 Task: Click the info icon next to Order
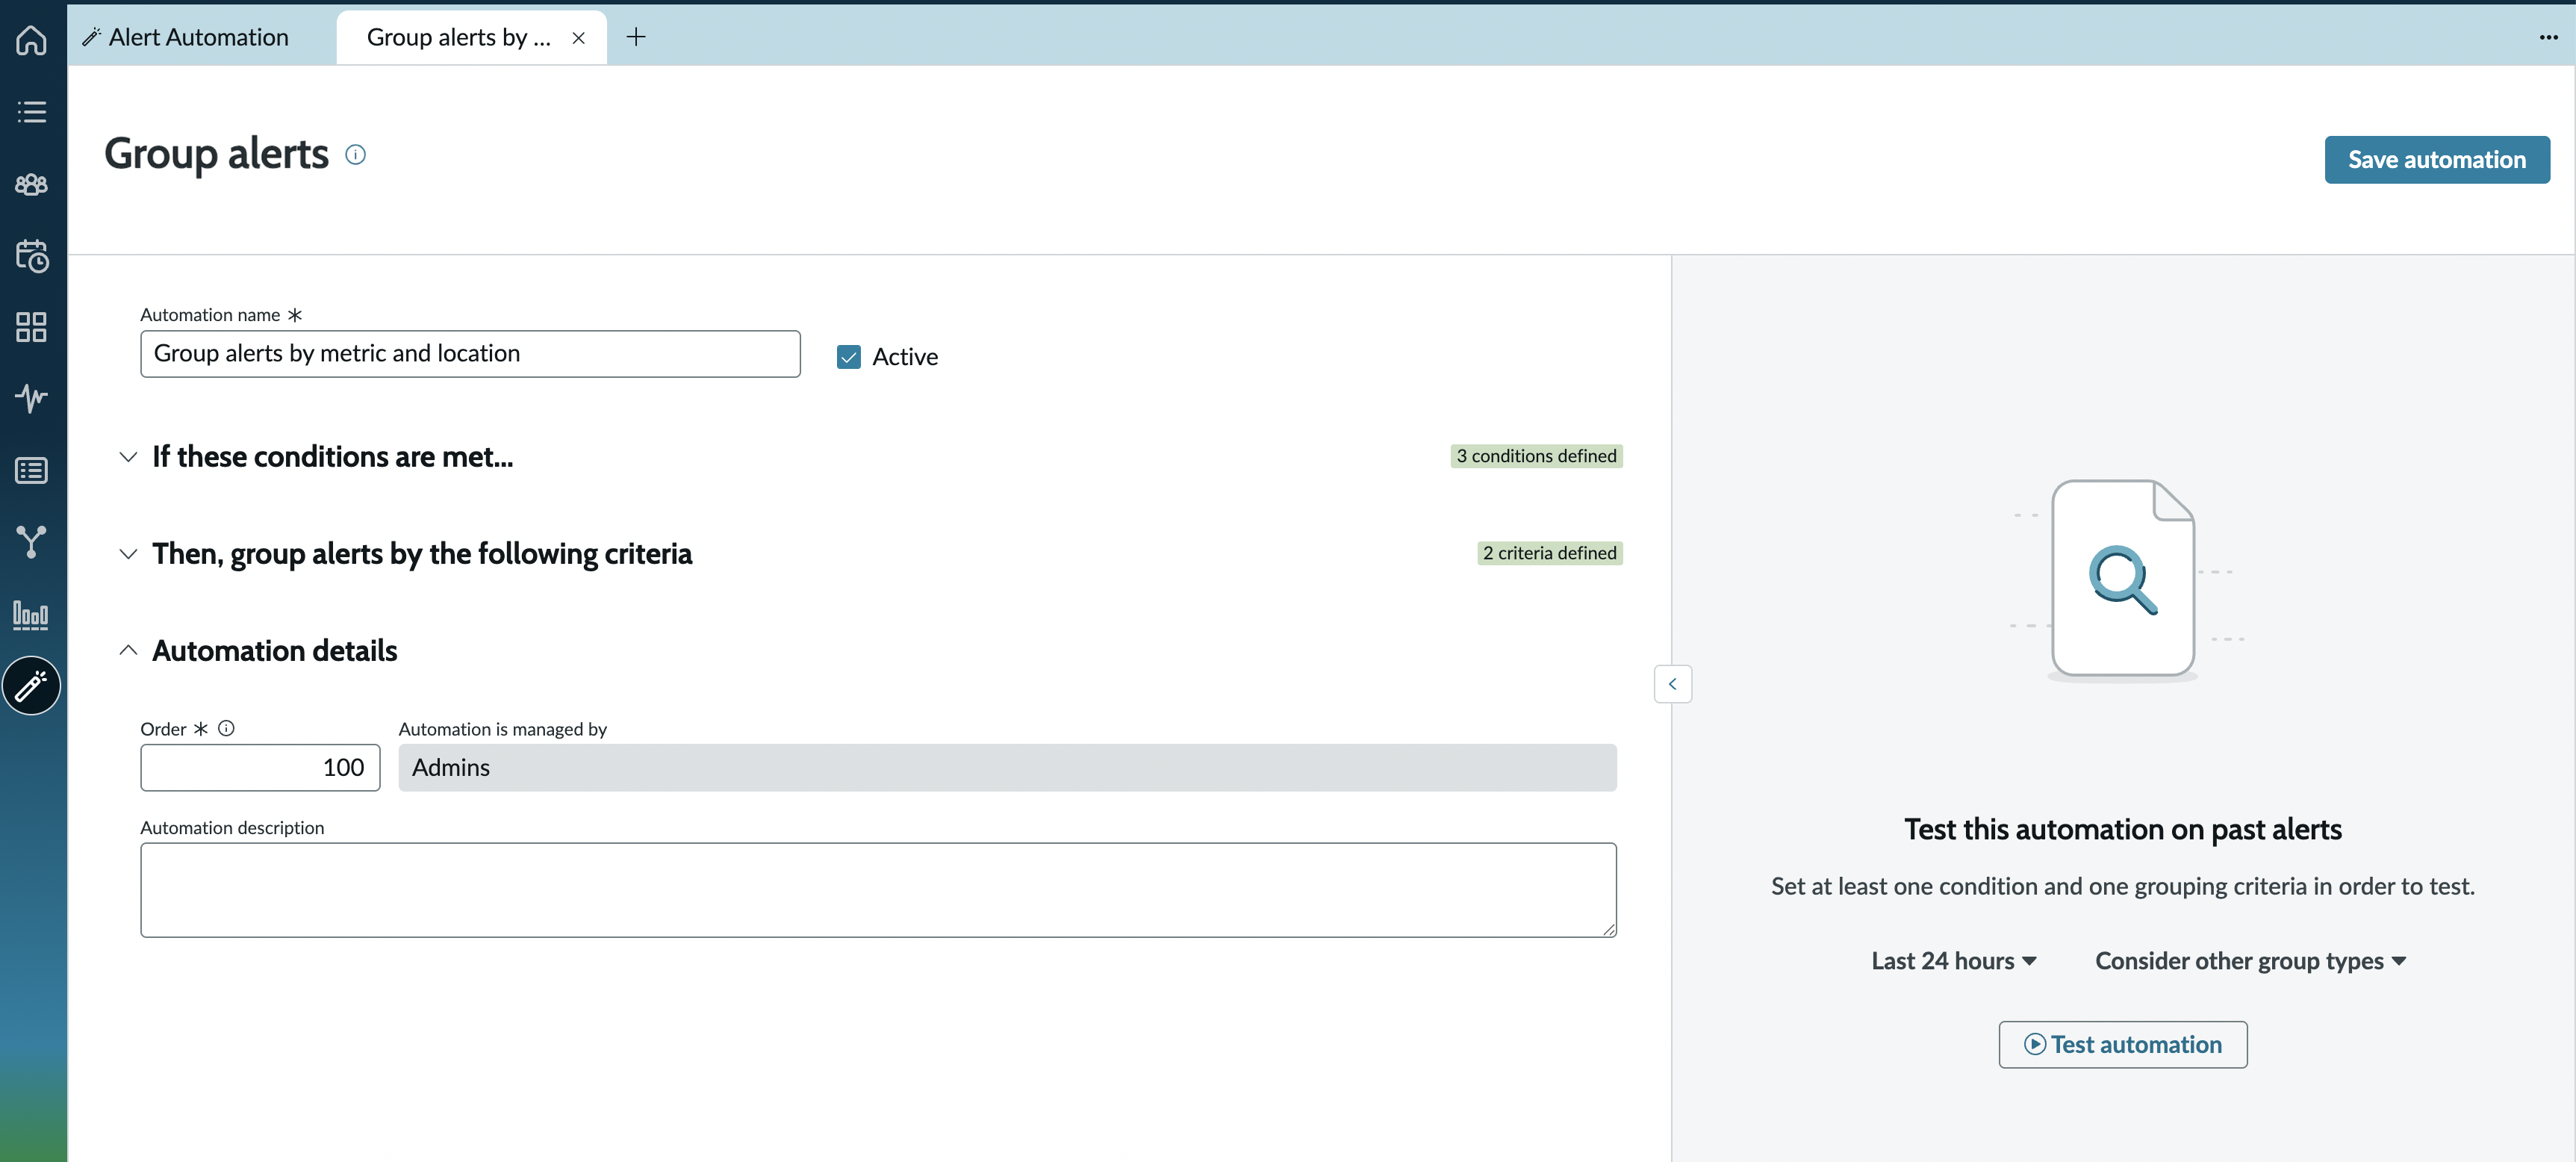pyautogui.click(x=226, y=728)
